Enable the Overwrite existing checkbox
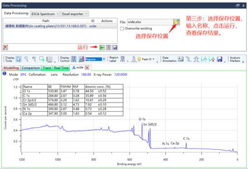 pyautogui.click(x=122, y=29)
